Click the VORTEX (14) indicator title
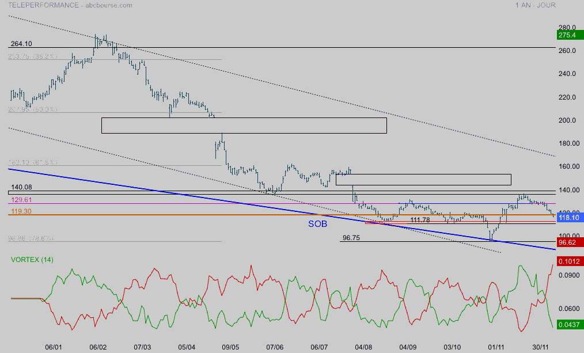The width and height of the screenshot is (584, 353). coord(32,260)
